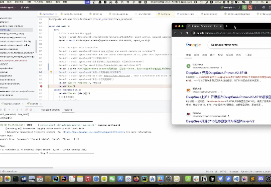The image size is (271, 187).
Task: Close the example.py editor tab
Action: 56,14
